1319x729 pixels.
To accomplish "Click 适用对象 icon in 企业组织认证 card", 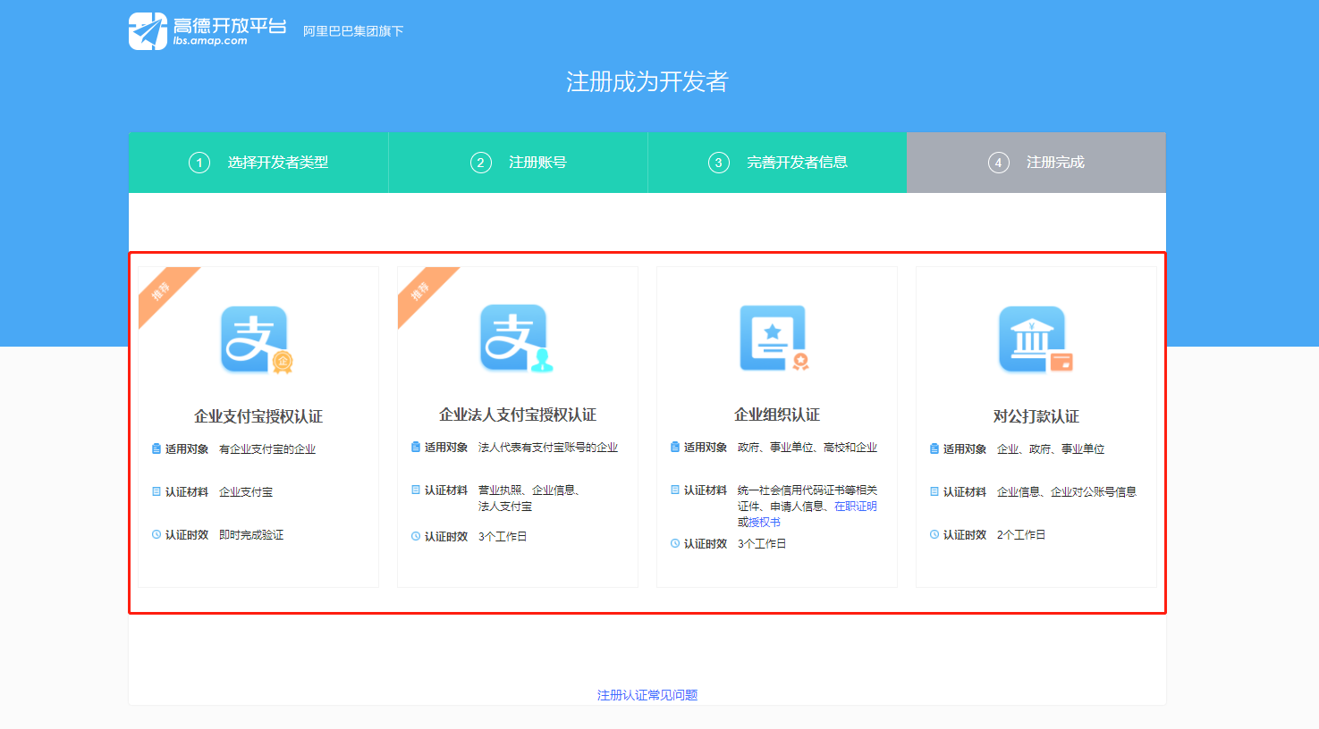I will (x=675, y=447).
